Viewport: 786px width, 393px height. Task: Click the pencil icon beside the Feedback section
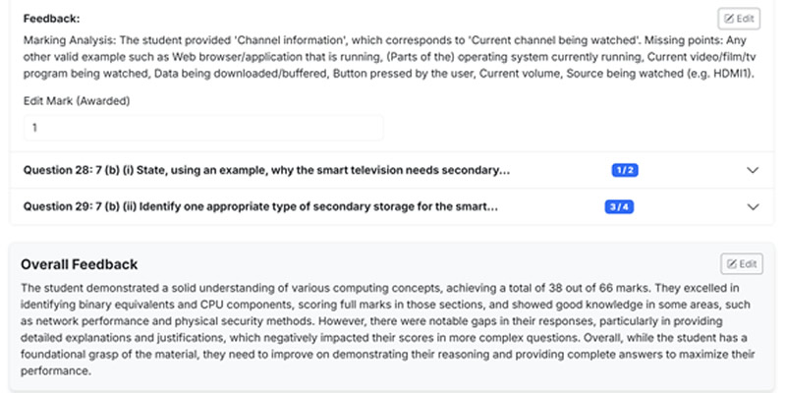pyautogui.click(x=728, y=18)
